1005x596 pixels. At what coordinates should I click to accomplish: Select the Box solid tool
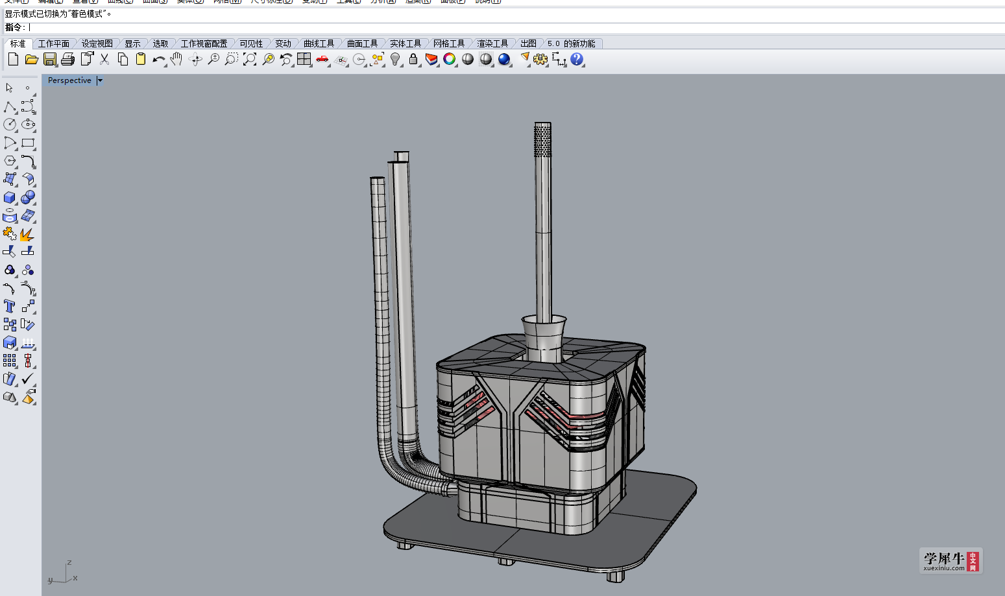point(9,197)
